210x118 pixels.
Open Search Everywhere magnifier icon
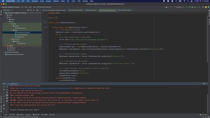[203, 7]
